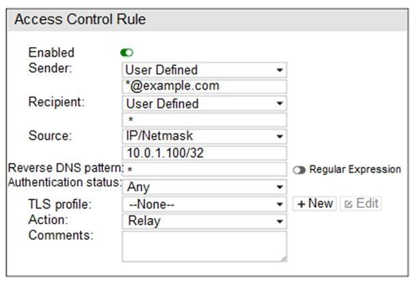Click the recipient pattern input field
This screenshot has height=283, width=417.
point(204,120)
